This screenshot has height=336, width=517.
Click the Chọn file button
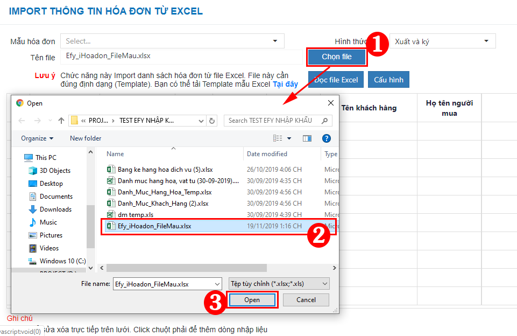click(x=337, y=57)
